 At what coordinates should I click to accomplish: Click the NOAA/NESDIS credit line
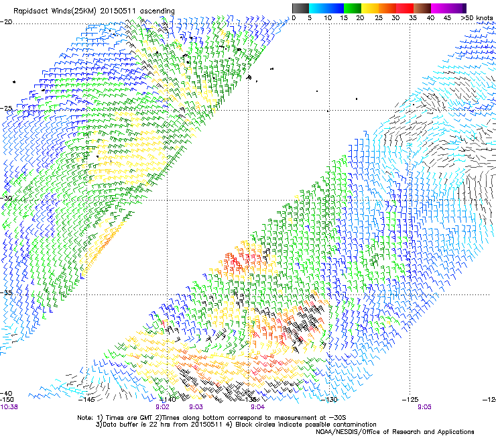(395, 432)
